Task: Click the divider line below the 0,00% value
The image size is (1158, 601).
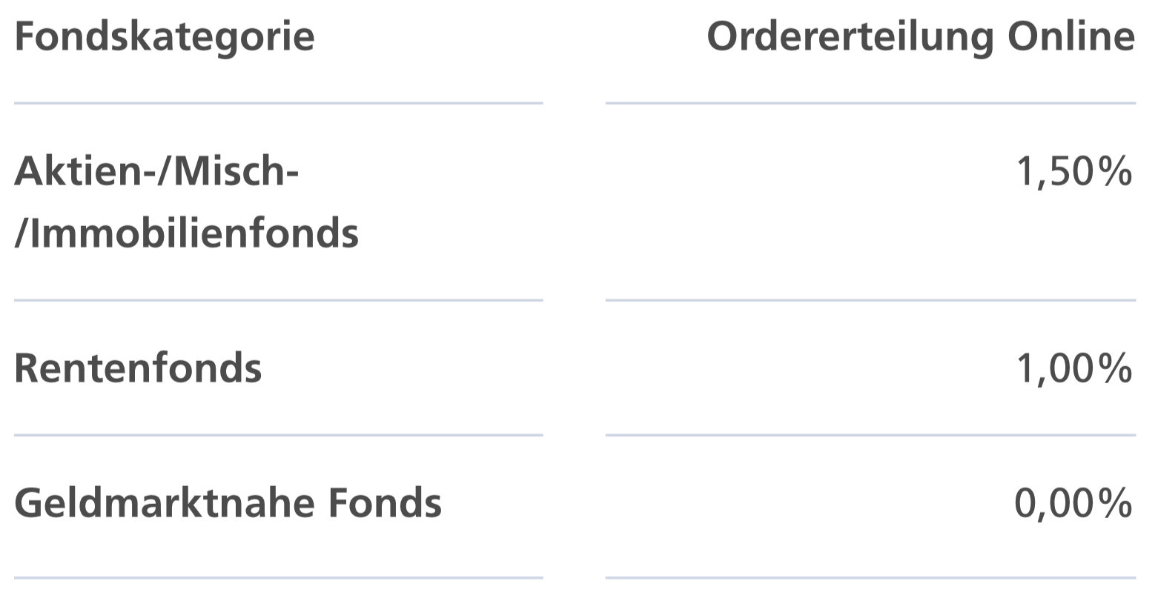Action: tap(870, 577)
